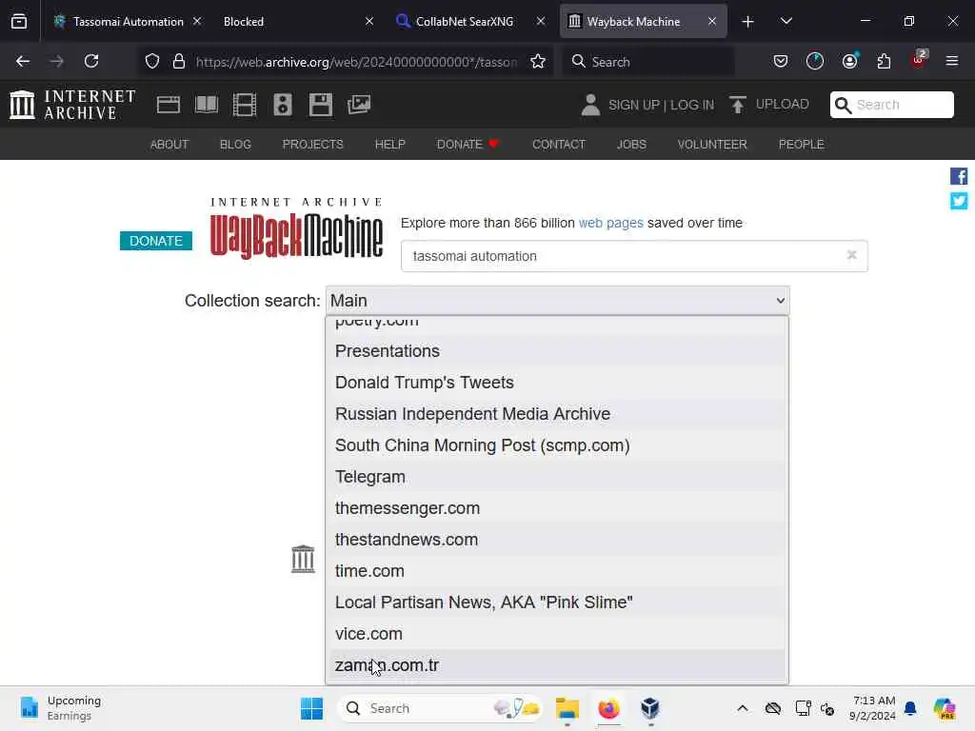The height and width of the screenshot is (731, 975).
Task: Select 'Presentations' from the collection list
Action: (x=557, y=351)
